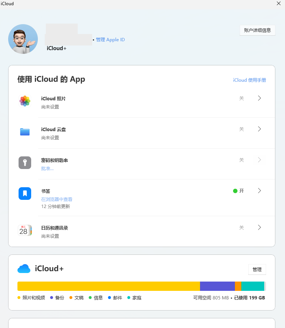Click purple 备份 segment of storage bar
Viewport: 285px width, 328px height.
coord(217,286)
